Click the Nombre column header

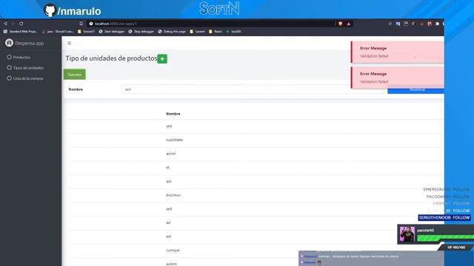click(173, 114)
